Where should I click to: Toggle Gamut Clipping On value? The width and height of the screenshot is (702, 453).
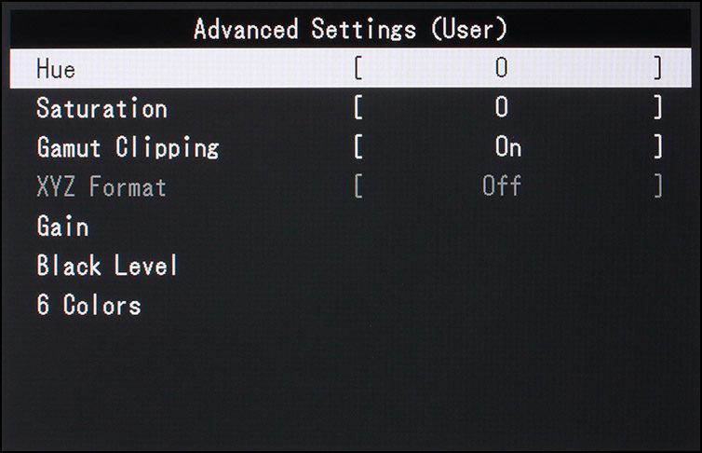[x=508, y=147]
